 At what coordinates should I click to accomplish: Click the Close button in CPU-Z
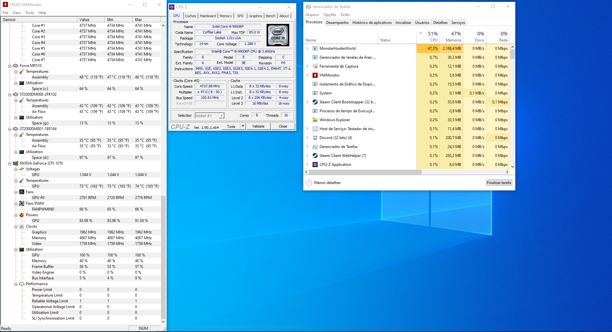283,126
